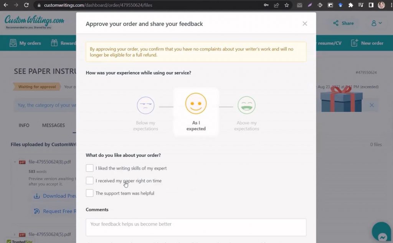Check 'I liked the writing skills of my expert'
This screenshot has width=393, height=243.
click(89, 168)
